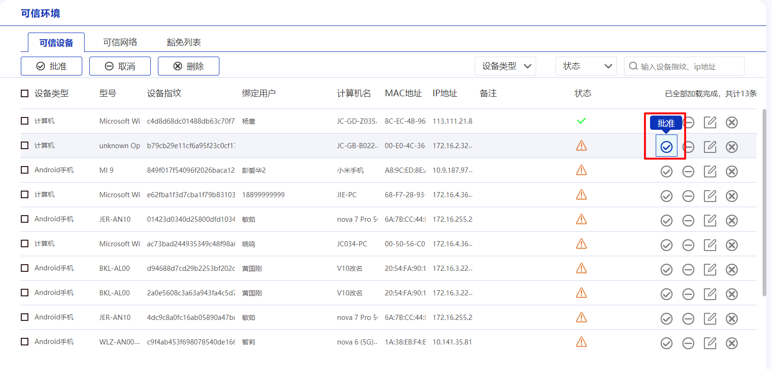Image resolution: width=772 pixels, height=369 pixels.
Task: Cancel icon in the JC034-PC row
Action: 688,245
